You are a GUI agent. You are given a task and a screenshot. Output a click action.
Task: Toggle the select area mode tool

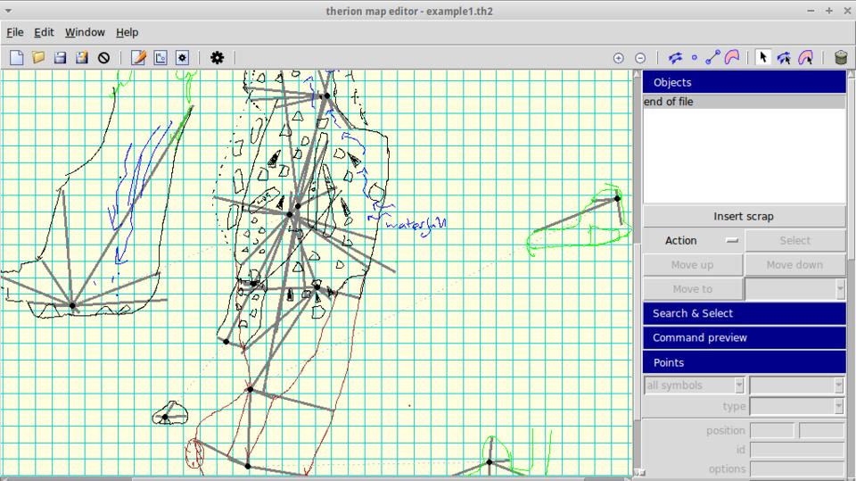tap(805, 57)
